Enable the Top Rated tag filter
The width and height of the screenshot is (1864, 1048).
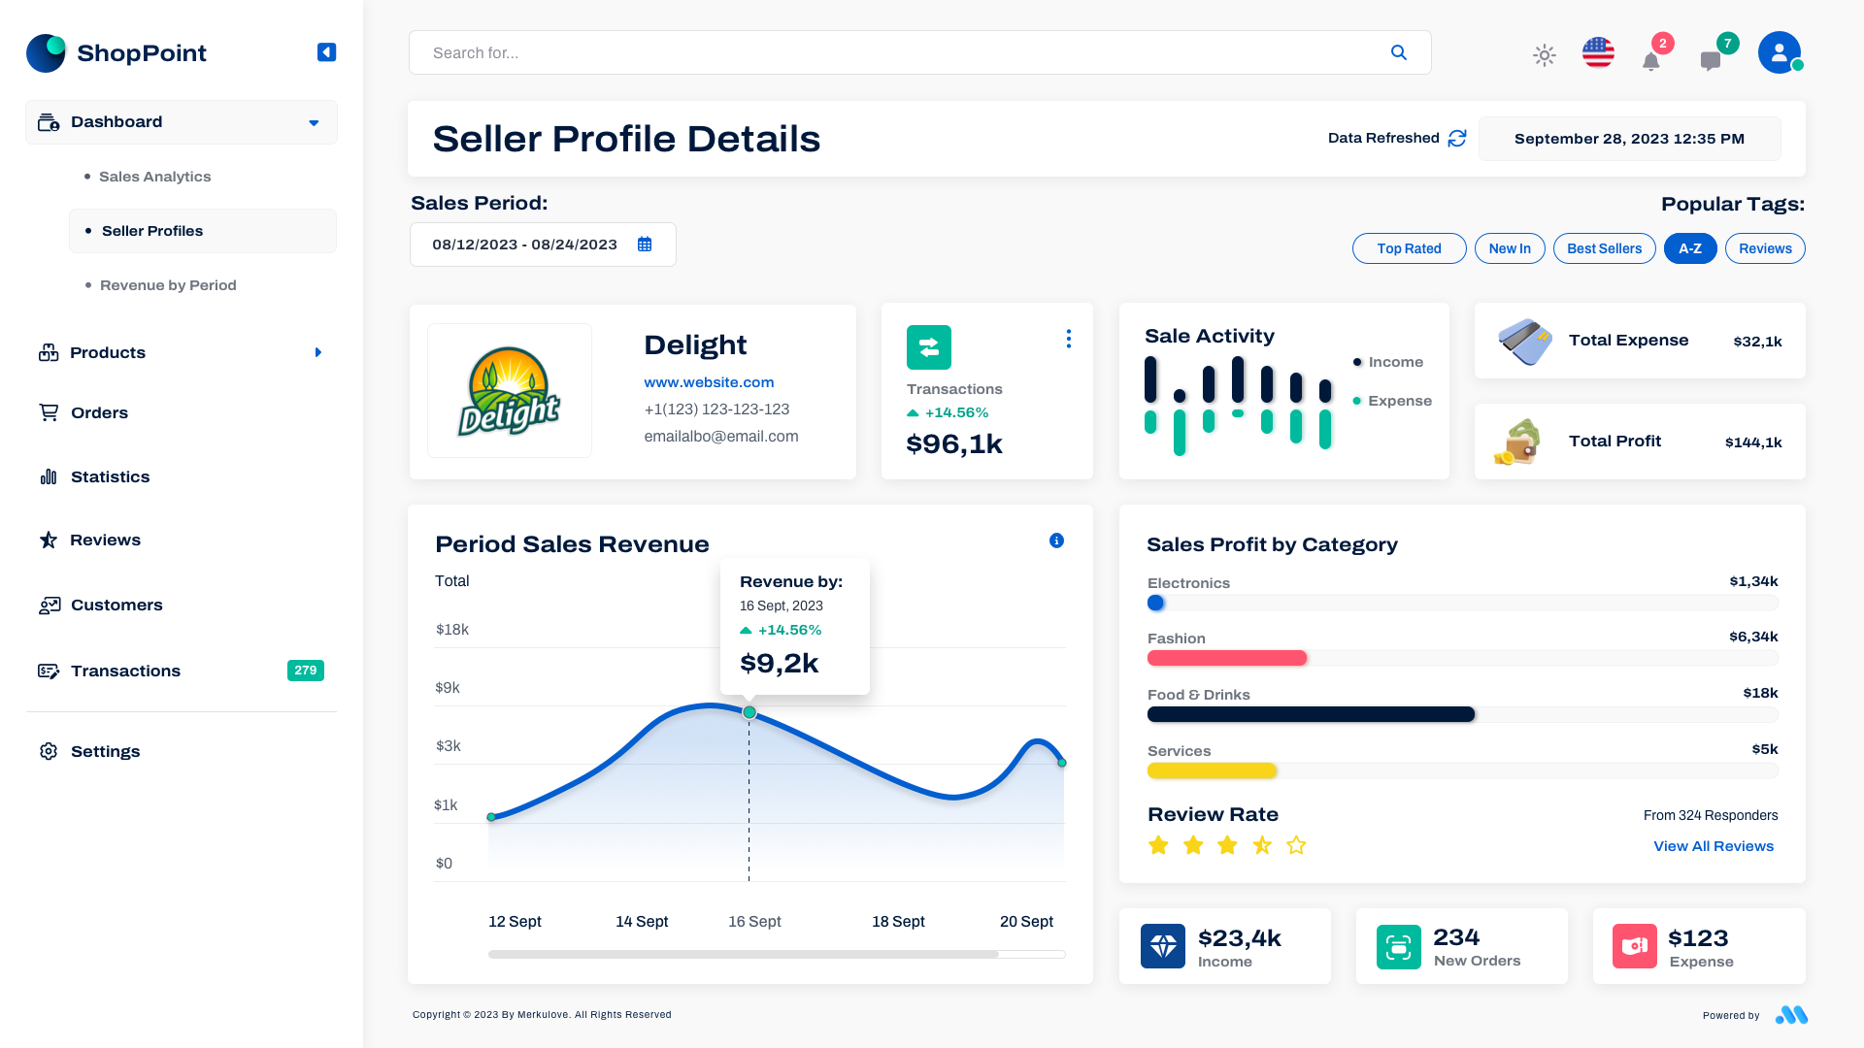[x=1409, y=248]
